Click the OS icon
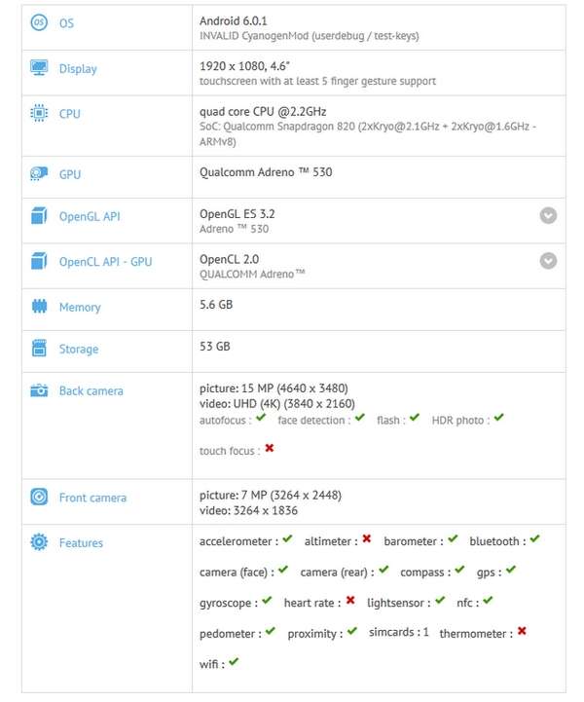 [39, 22]
